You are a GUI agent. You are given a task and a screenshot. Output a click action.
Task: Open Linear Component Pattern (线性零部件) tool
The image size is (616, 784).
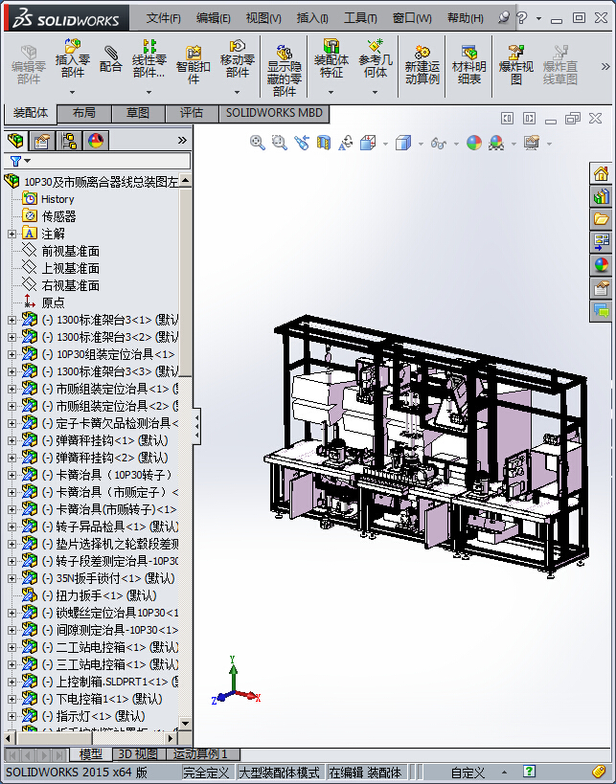pos(149,58)
